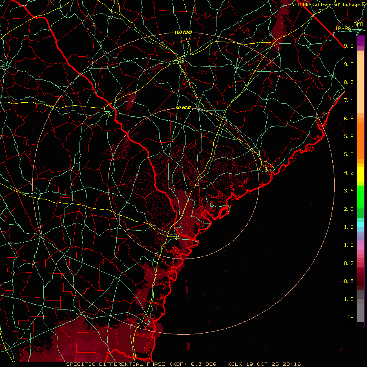The width and height of the screenshot is (367, 367).
Task: Click the 8.2 scale value
Action: tap(349, 82)
